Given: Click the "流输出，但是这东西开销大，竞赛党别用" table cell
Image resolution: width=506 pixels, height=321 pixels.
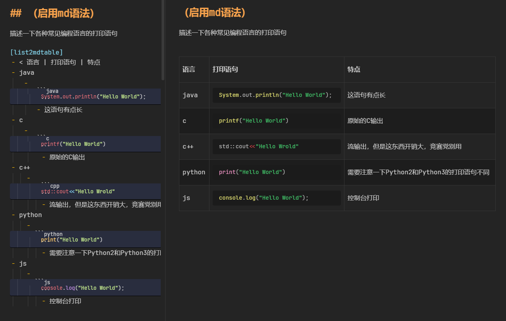Looking at the screenshot, I should coord(420,147).
